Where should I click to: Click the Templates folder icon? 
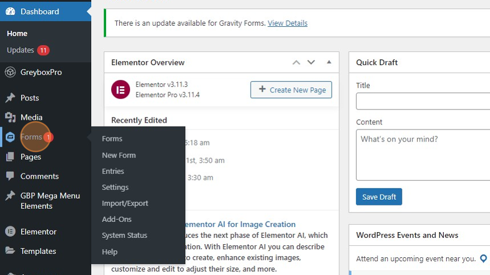[x=10, y=251]
